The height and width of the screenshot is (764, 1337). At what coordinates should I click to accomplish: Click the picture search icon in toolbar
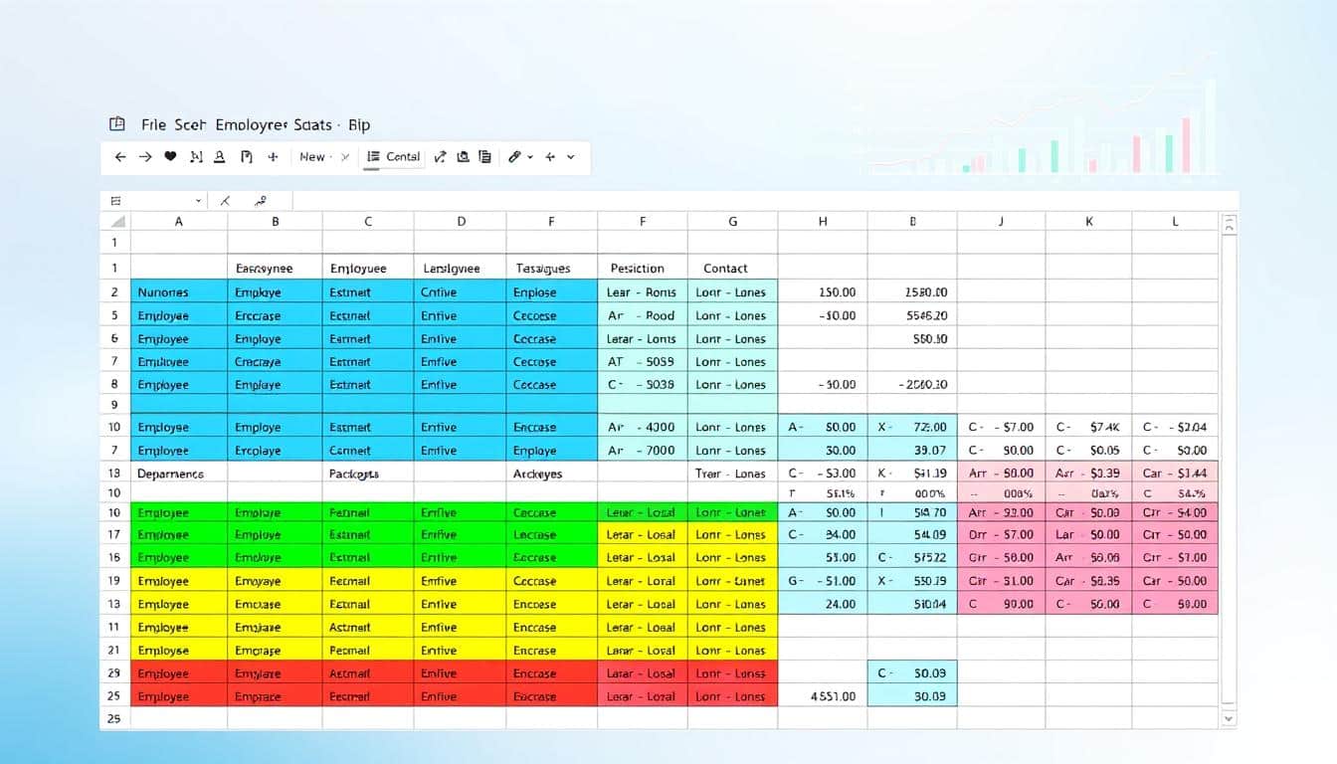coord(463,157)
